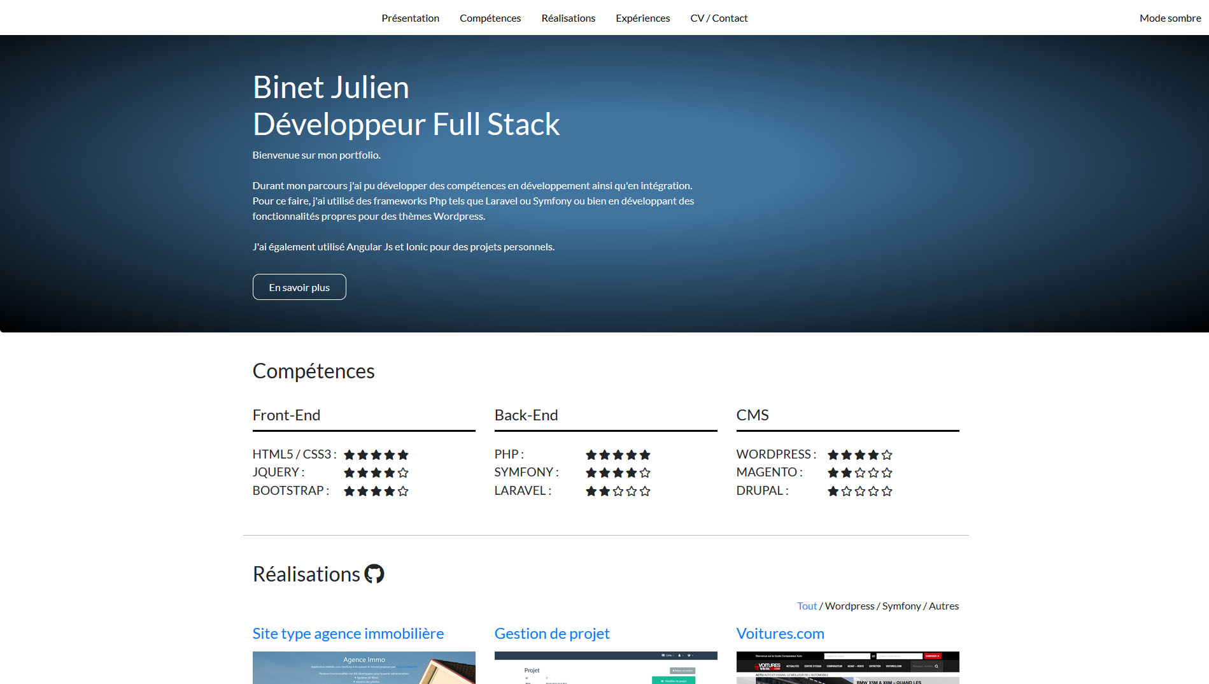
Task: Open the GitHub icon beside Réalisations
Action: [x=374, y=574]
